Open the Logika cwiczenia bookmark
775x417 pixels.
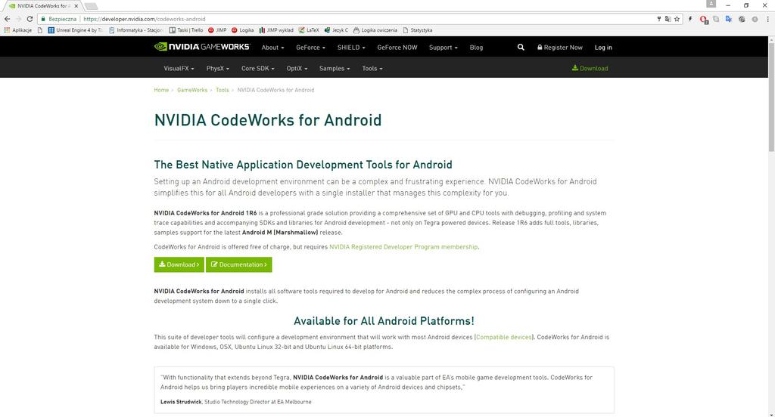tap(375, 30)
